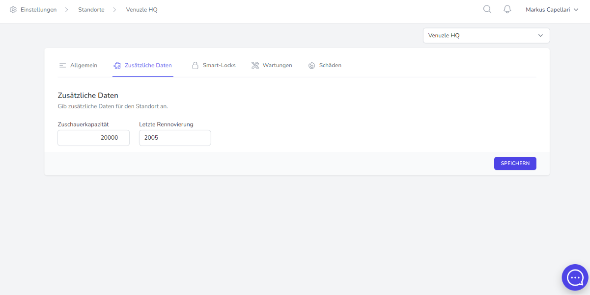Focus the Zuschauerkapazität input field
The height and width of the screenshot is (295, 590).
point(93,138)
